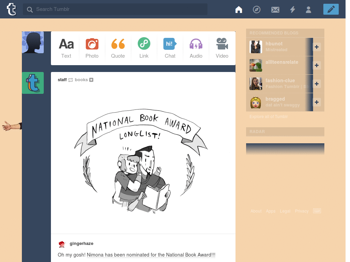Create an Audio post
Viewport: 350px width, 262px height.
[x=196, y=48]
